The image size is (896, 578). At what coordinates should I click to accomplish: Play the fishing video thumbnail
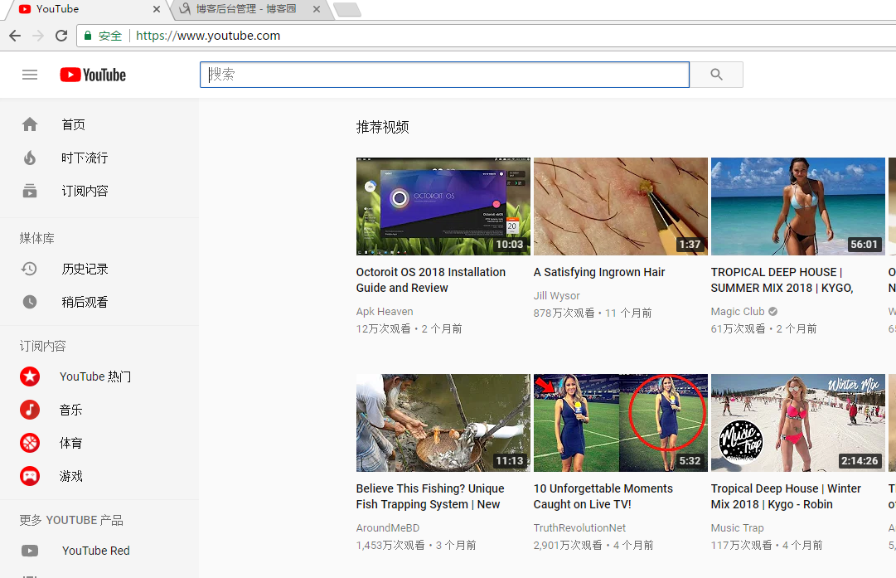coord(443,423)
